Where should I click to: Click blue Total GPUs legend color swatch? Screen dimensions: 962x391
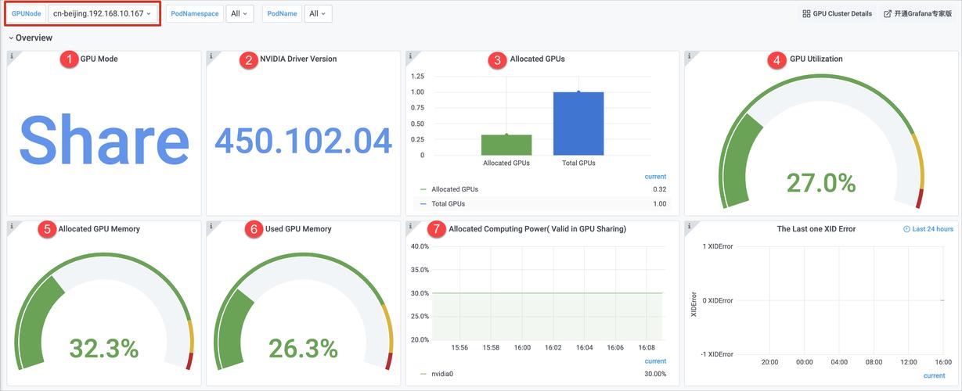423,203
